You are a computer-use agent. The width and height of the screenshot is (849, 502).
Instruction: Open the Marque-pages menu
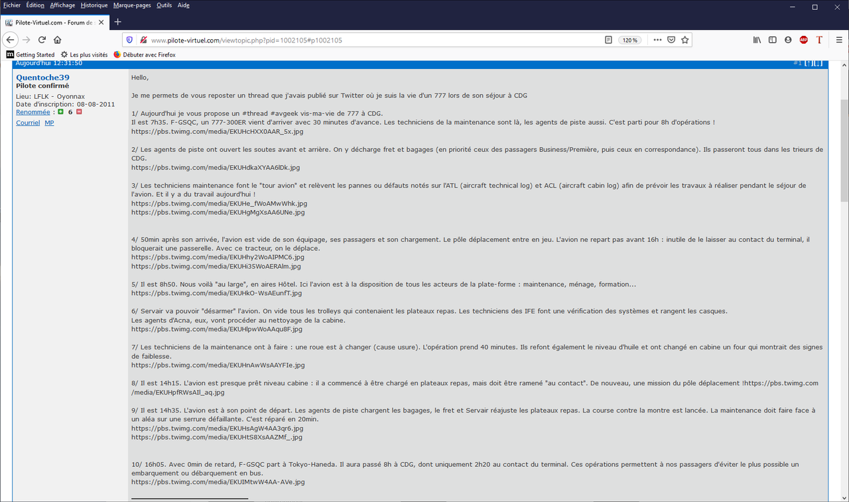click(x=132, y=5)
